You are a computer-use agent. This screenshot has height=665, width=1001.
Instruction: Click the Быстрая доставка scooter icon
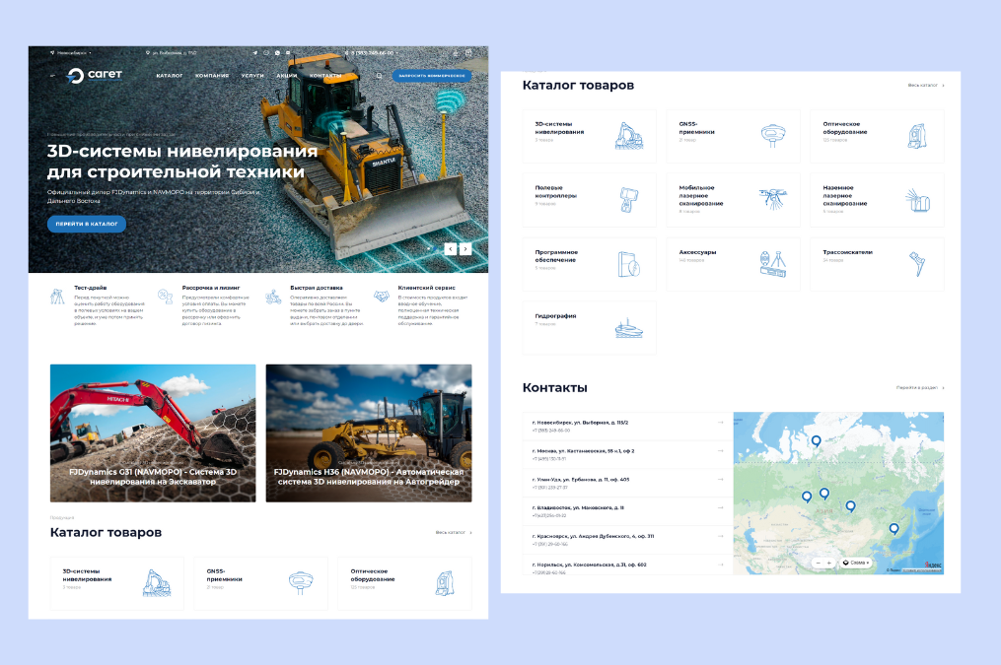pyautogui.click(x=273, y=297)
